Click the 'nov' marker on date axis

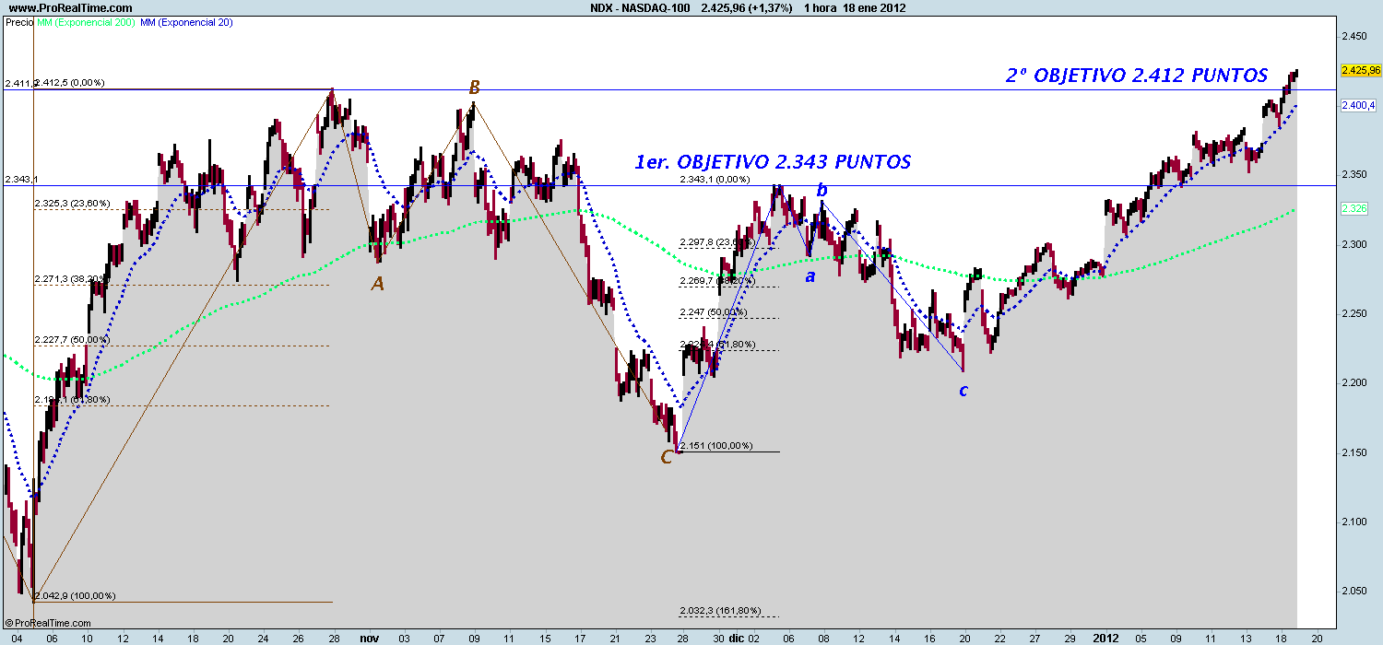[x=370, y=637]
